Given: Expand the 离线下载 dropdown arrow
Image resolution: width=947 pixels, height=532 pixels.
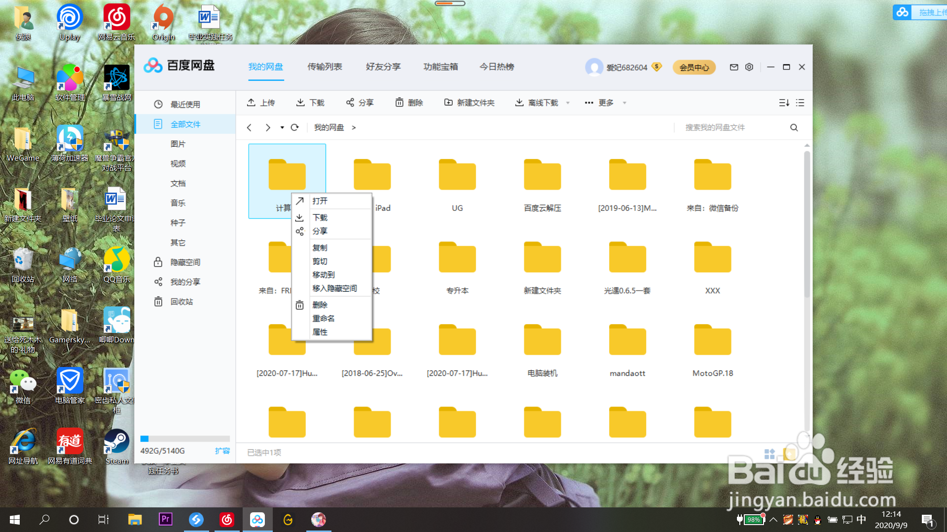Looking at the screenshot, I should pyautogui.click(x=568, y=102).
